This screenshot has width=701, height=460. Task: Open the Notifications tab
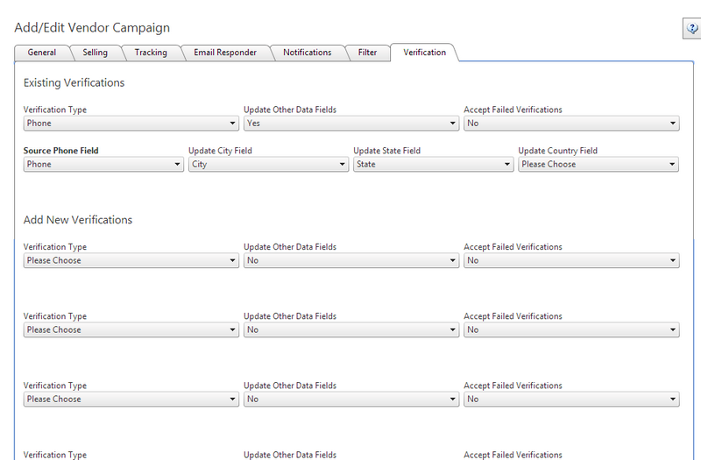click(308, 53)
